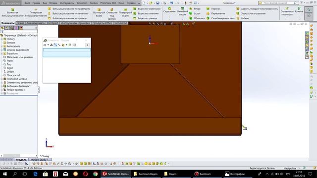Launch Opera from the Windows taskbar
317x178 pixels.
(86, 174)
